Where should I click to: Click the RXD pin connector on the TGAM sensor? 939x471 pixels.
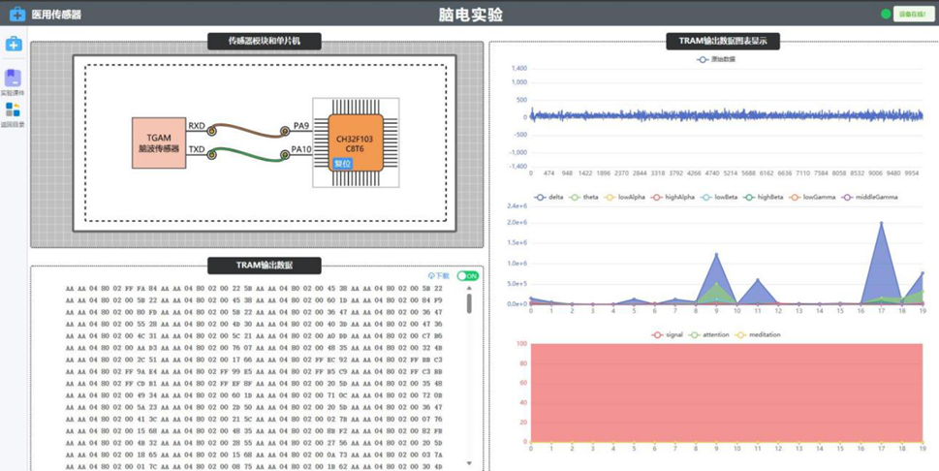[212, 129]
